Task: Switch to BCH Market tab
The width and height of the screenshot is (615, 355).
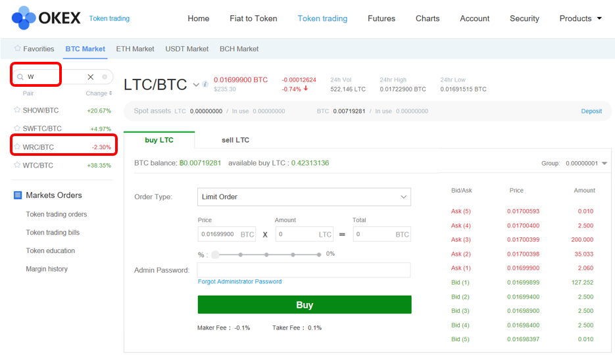Action: 239,49
